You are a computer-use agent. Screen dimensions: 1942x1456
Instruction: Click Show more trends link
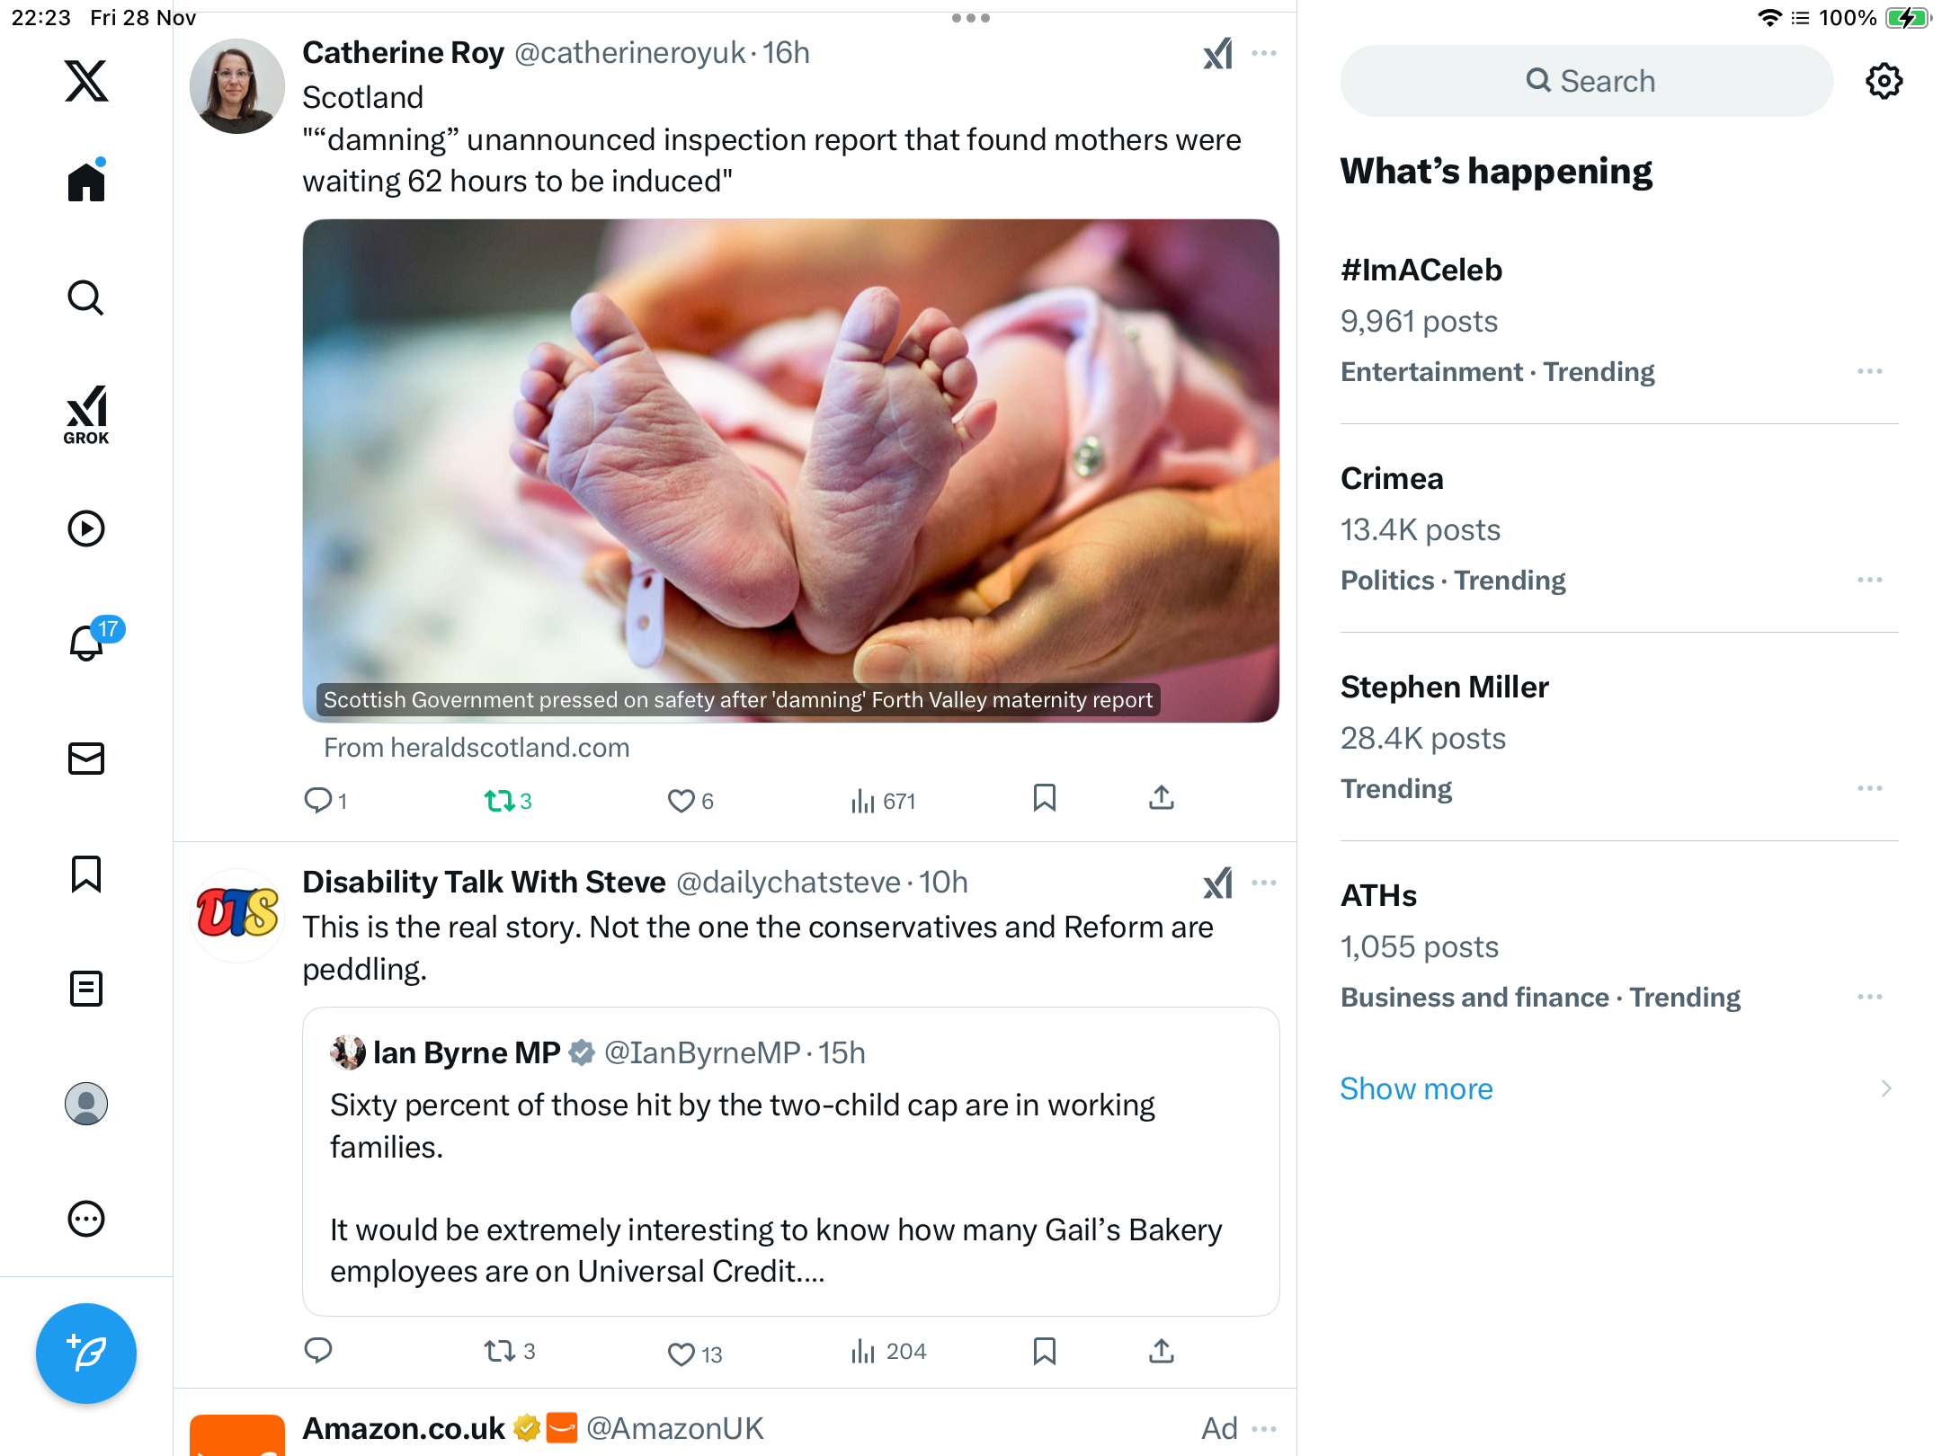click(x=1416, y=1088)
